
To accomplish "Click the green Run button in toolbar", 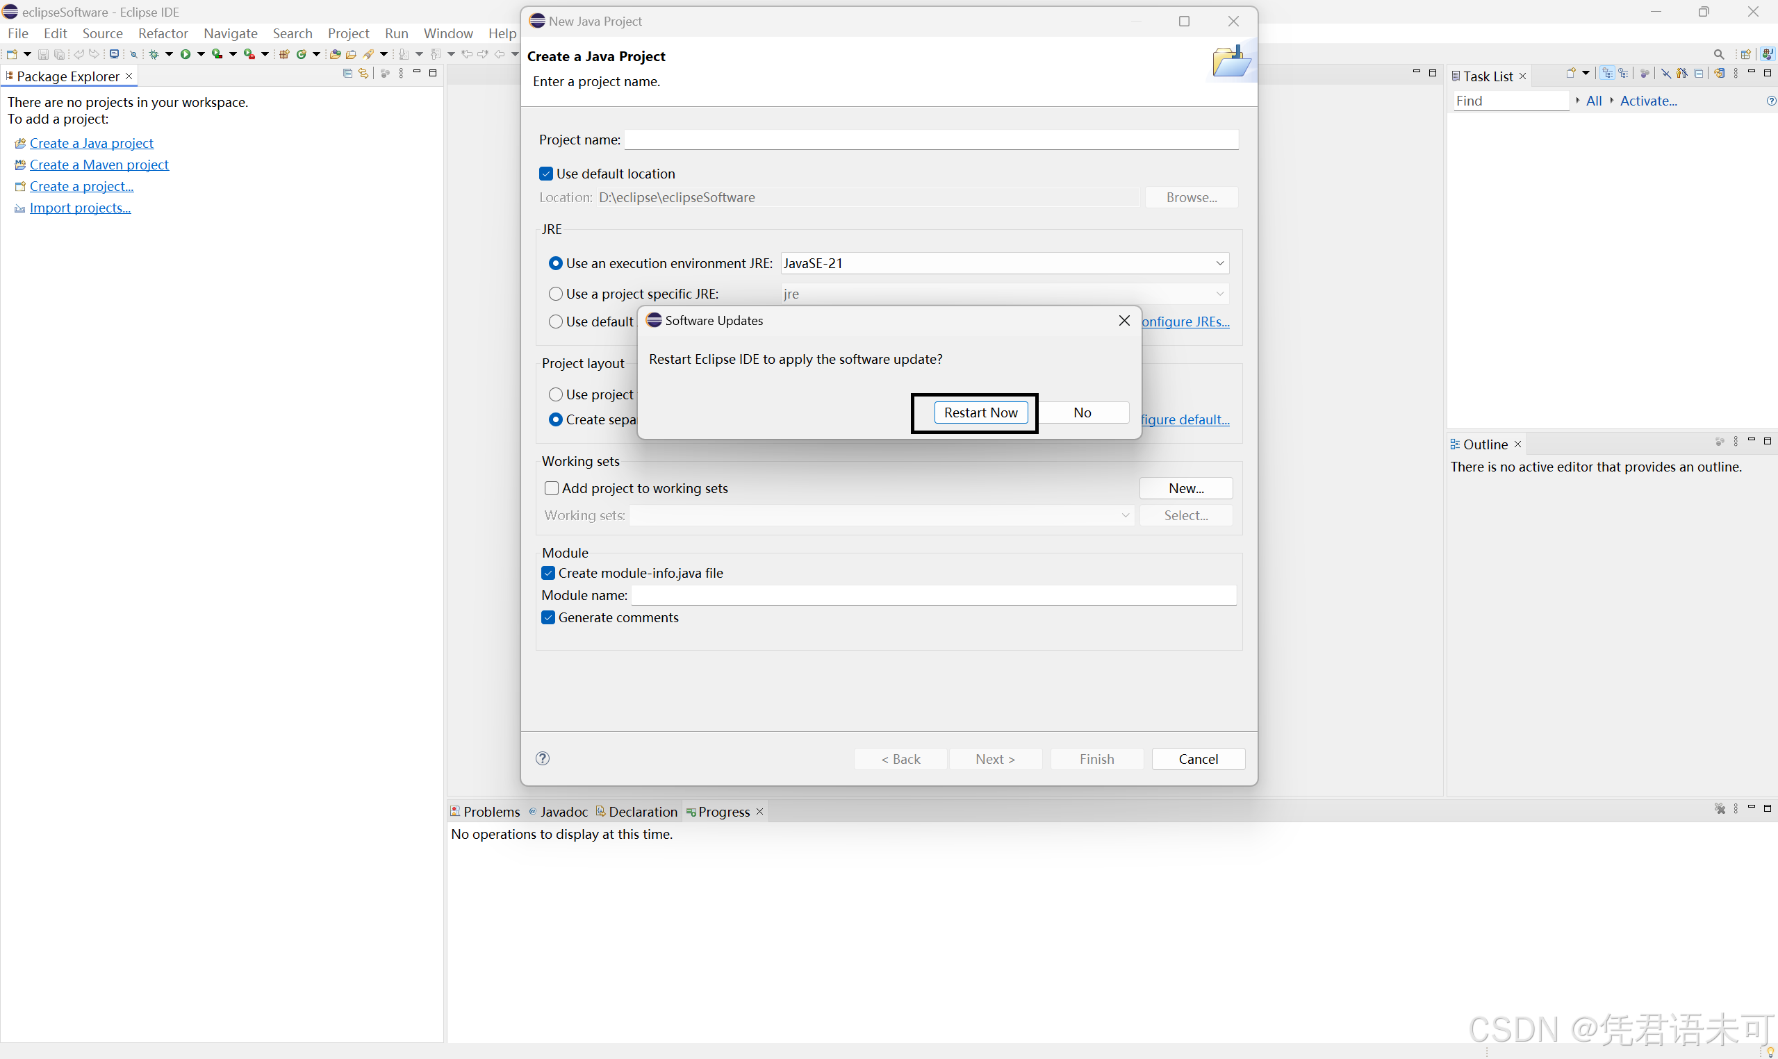I will [x=186, y=54].
